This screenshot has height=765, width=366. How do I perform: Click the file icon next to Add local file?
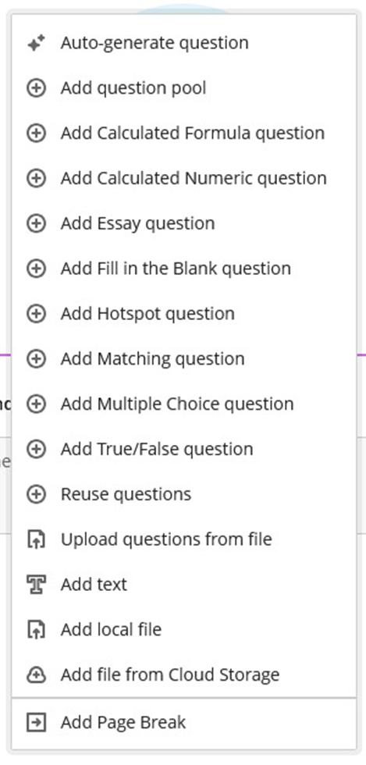point(36,630)
